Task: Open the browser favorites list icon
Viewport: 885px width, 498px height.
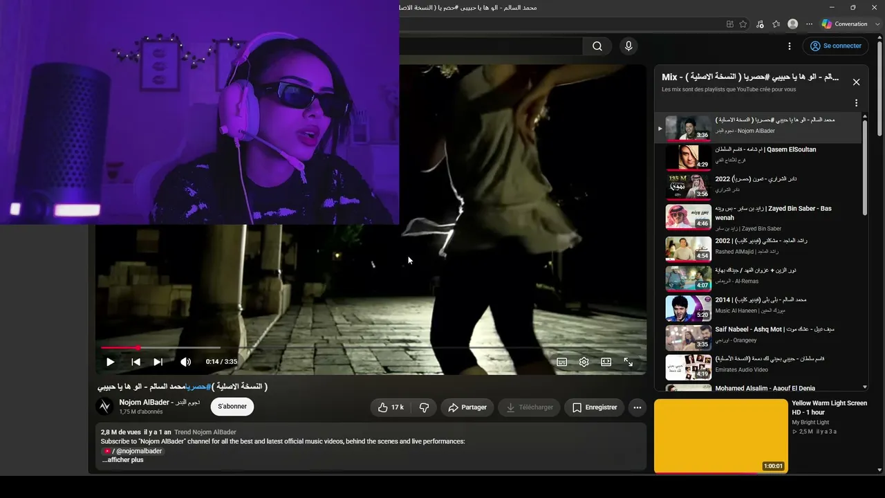Action: [776, 24]
